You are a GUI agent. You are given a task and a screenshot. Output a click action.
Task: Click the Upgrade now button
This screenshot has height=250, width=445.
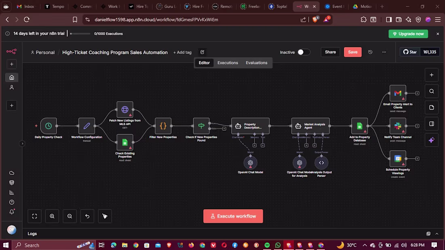click(408, 34)
